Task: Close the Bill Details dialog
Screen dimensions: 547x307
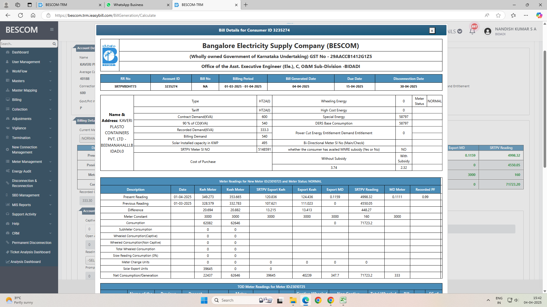Action: 432,31
